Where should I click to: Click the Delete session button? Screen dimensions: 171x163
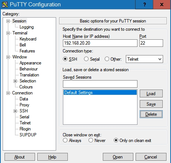point(151,114)
